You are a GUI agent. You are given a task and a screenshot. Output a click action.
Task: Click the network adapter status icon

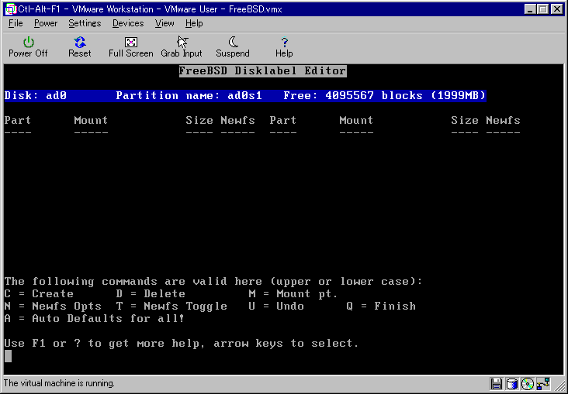[543, 384]
